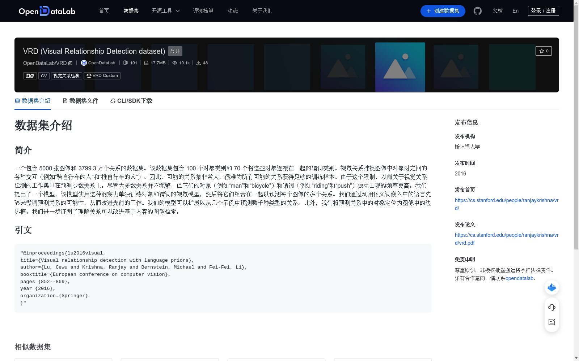Open the opendatalab contact link

pyautogui.click(x=519, y=278)
